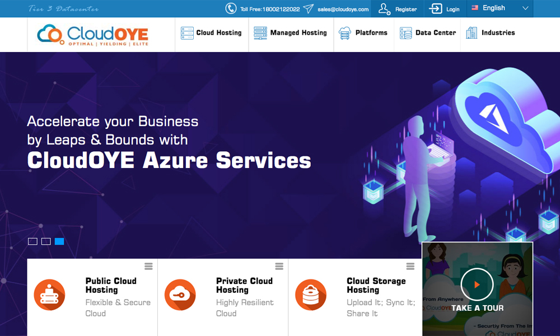Expand the Public Cloud Hosting card menu
Viewport: 560px width, 336px height.
click(x=148, y=266)
